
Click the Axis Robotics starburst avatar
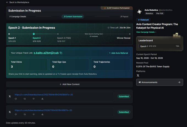pyautogui.click(x=139, y=12)
